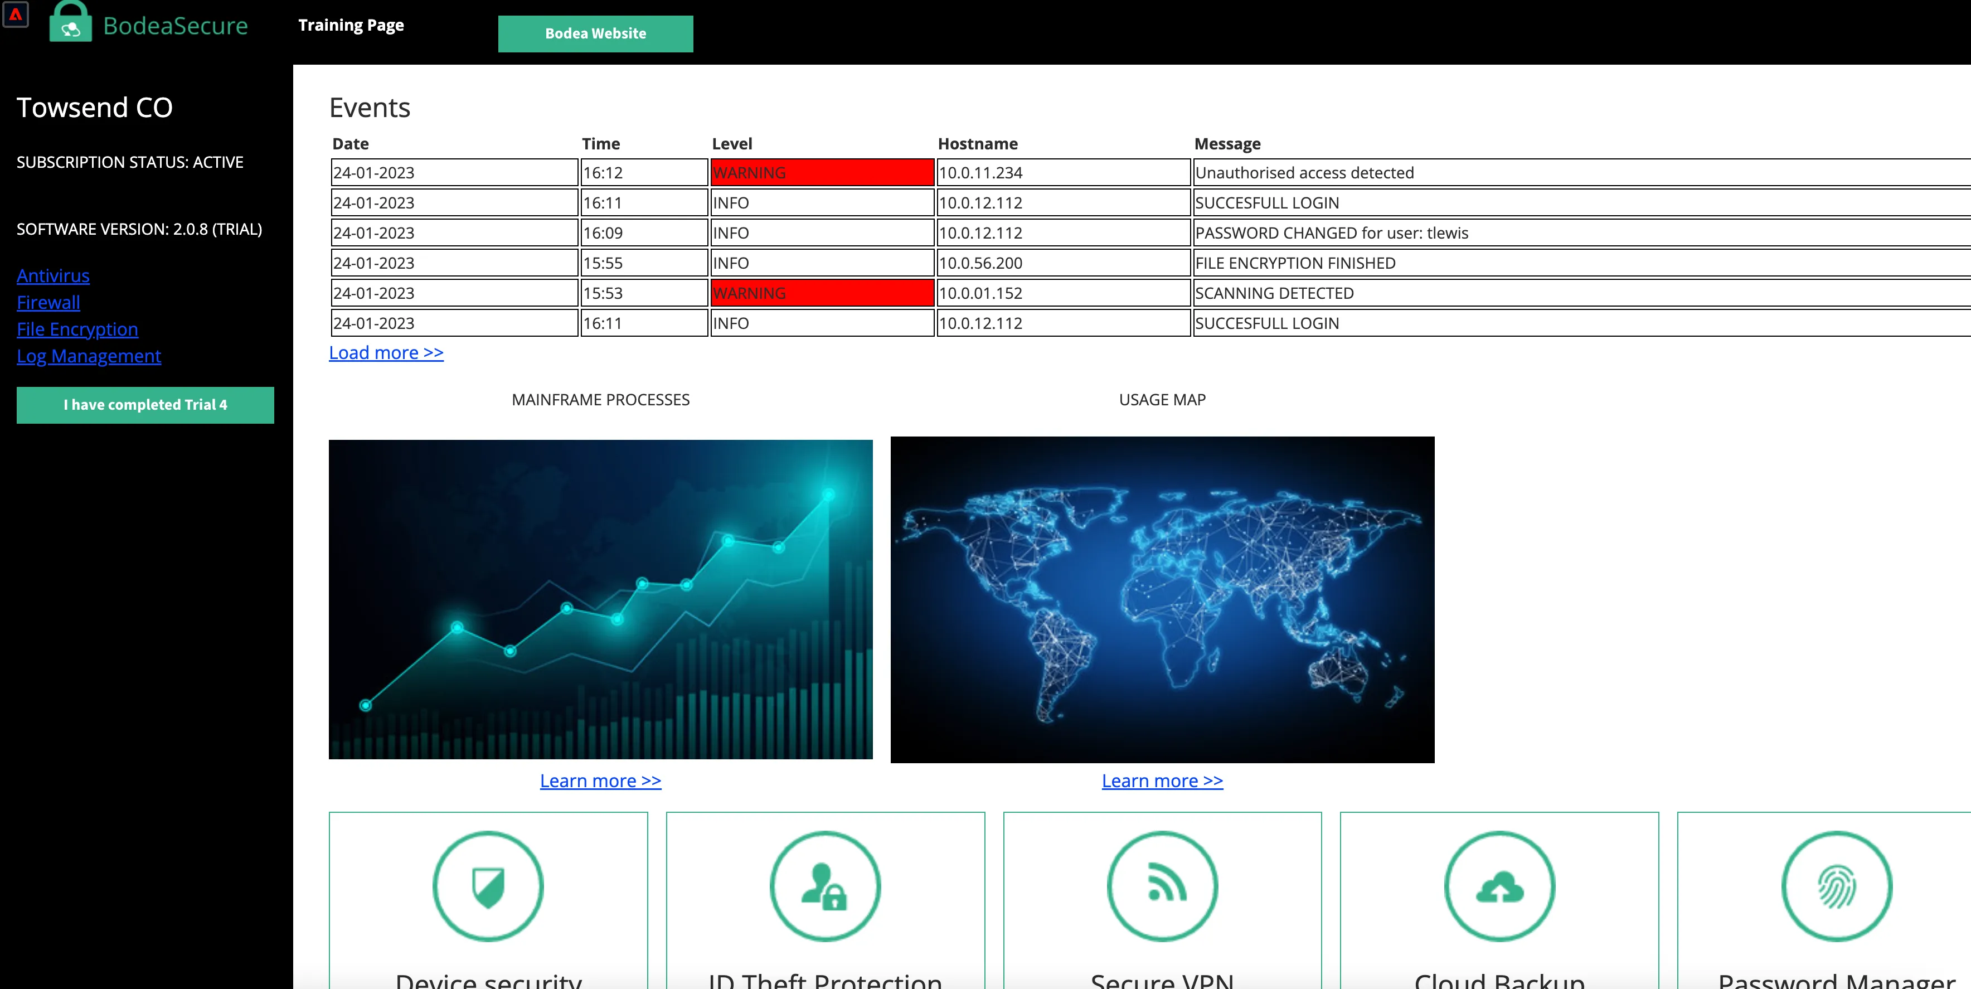1971x989 pixels.
Task: Click the FILE ENCRYPTION FINISHED message
Action: (x=1295, y=263)
